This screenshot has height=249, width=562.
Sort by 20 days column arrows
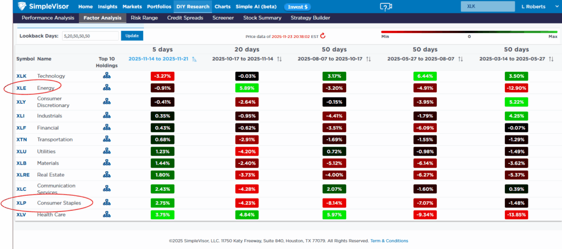(x=279, y=59)
